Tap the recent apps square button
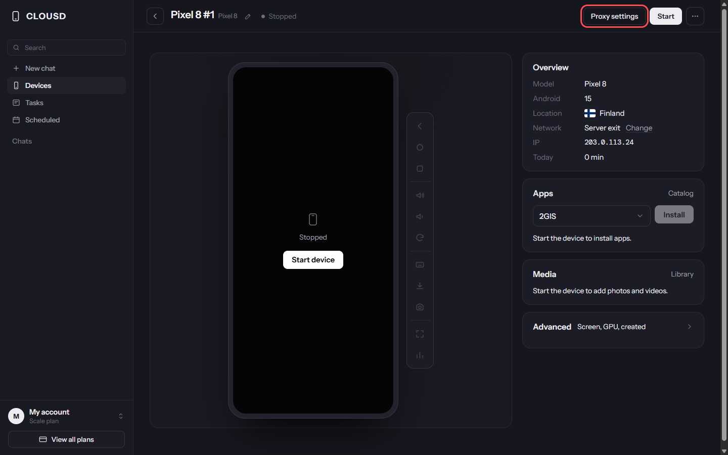The width and height of the screenshot is (728, 455). [x=420, y=169]
